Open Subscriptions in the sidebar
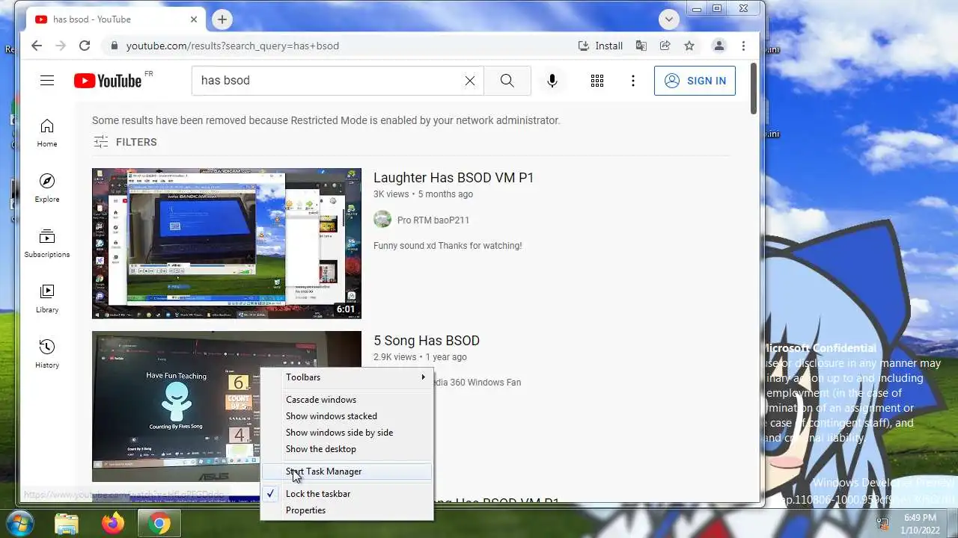 47,243
